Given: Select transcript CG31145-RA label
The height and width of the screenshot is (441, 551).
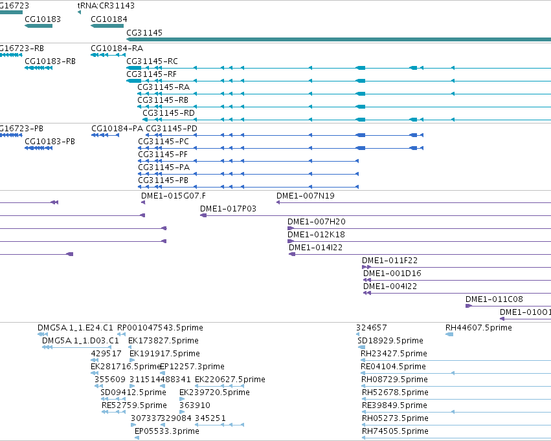Looking at the screenshot, I should pos(164,87).
